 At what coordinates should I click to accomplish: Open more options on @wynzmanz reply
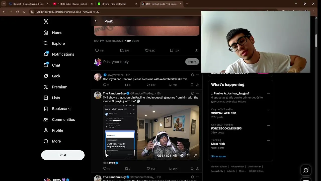pyautogui.click(x=198, y=75)
